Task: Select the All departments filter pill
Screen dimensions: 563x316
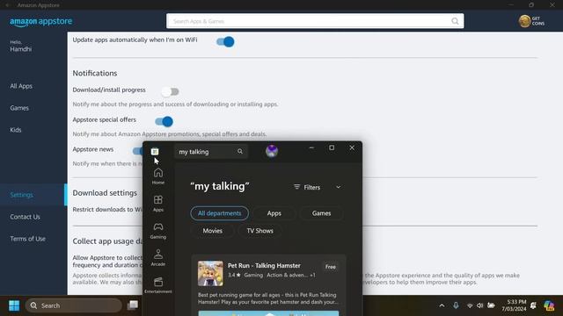Action: (219, 213)
